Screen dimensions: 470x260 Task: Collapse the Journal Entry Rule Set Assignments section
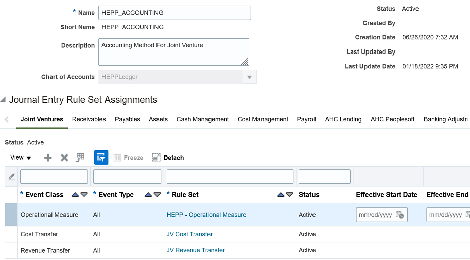[4, 100]
